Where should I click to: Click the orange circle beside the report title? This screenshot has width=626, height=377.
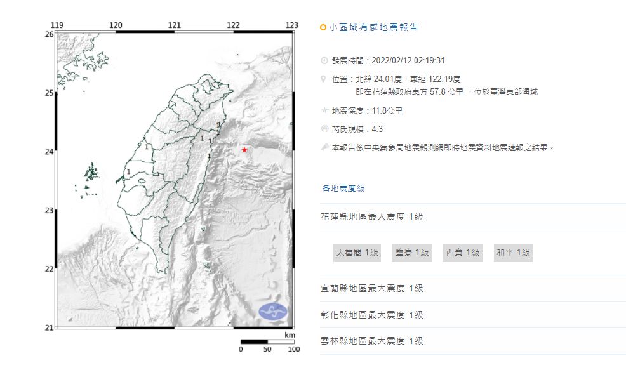tap(323, 28)
